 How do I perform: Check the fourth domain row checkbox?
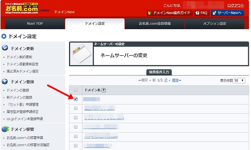[76, 127]
